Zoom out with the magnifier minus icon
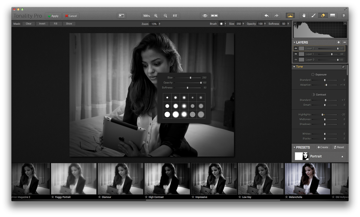The image size is (360, 217). [x=165, y=16]
